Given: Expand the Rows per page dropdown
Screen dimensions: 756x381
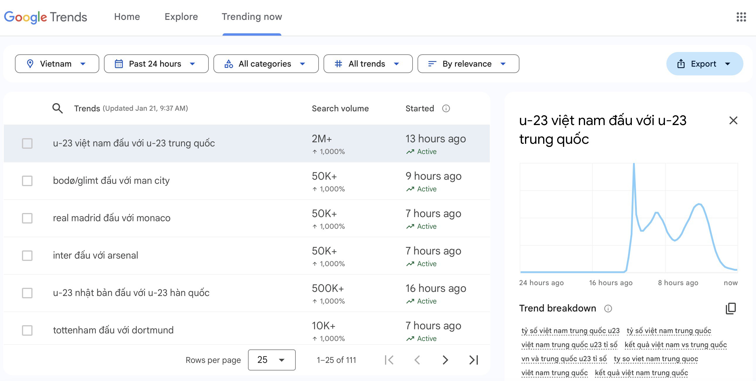Looking at the screenshot, I should (x=271, y=360).
